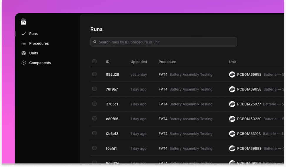Screen dimensions: 286x167
Task: Click the Unit column header
Action: click(232, 62)
